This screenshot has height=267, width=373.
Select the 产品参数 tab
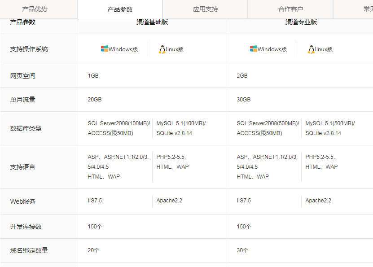click(x=120, y=9)
